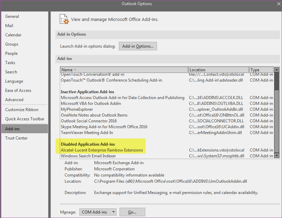Click the Add-in Options button
This screenshot has width=282, height=218.
pos(138,46)
